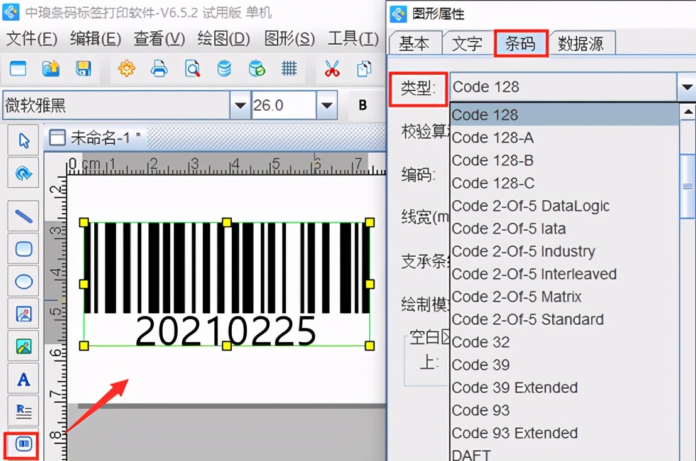Open the font family dropdown
The width and height of the screenshot is (696, 461).
pos(241,105)
